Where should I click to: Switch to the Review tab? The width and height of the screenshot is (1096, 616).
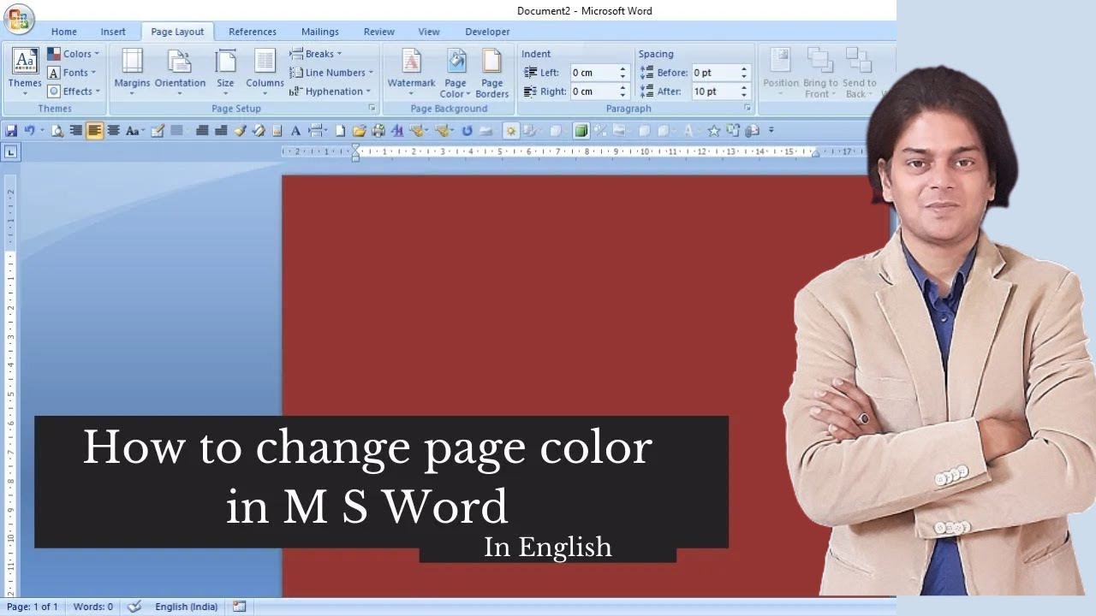[378, 32]
